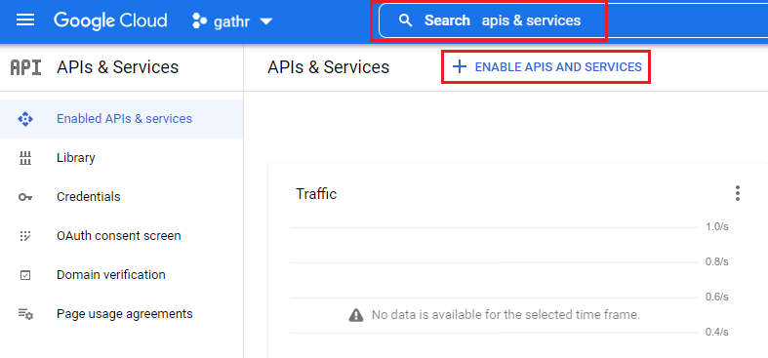768x358 pixels.
Task: Select Enabled APIs & services menu item
Action: pyautogui.click(x=121, y=118)
